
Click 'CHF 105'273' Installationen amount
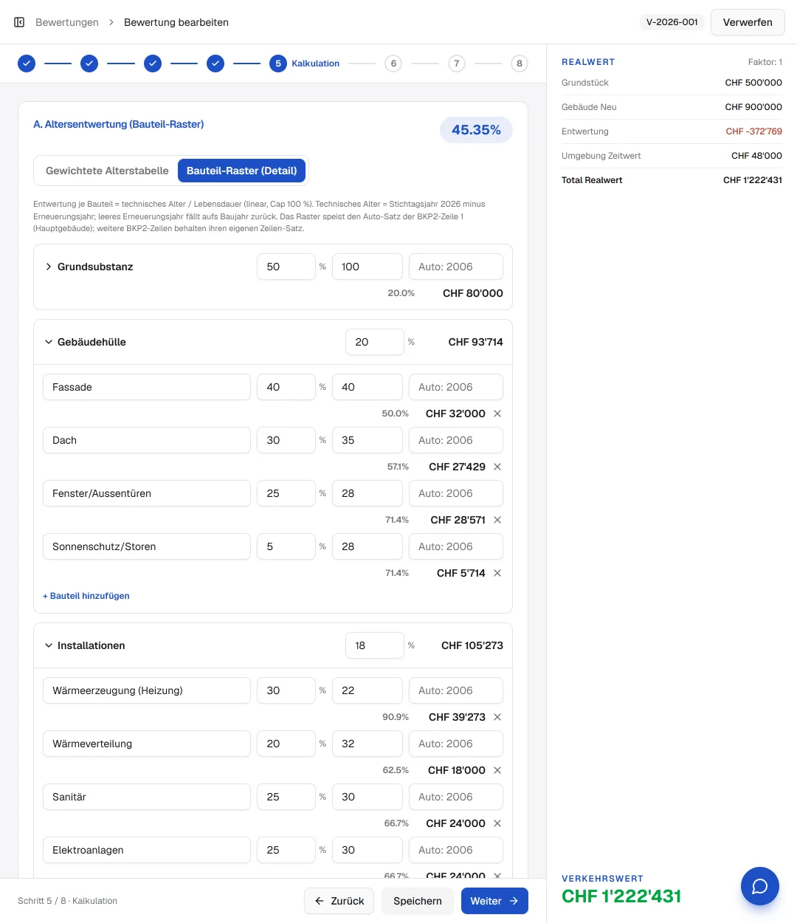point(472,645)
